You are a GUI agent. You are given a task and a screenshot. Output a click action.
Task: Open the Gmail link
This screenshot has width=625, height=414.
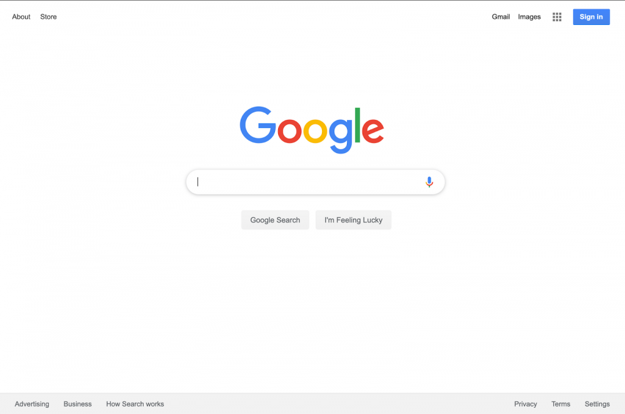[501, 17]
